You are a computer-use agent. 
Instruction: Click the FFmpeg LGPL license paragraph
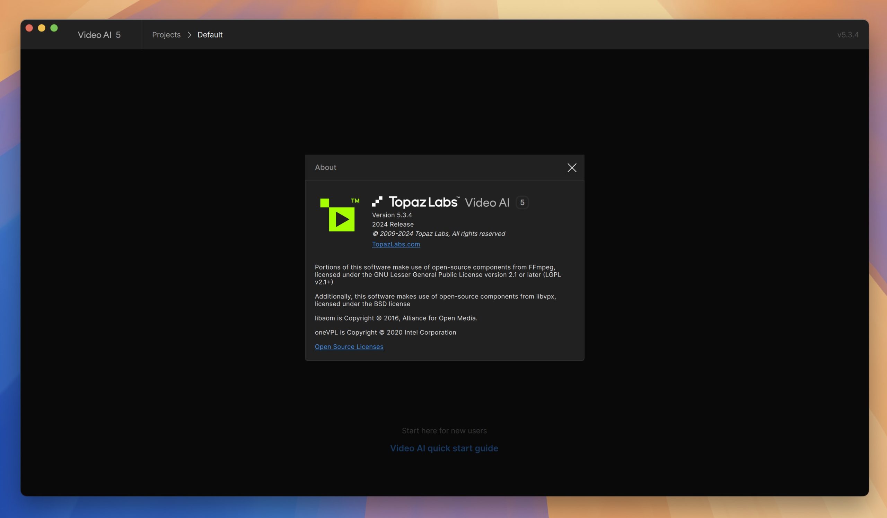(438, 274)
